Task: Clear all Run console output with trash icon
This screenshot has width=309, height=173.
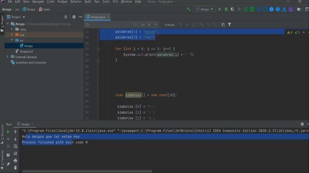Action: tap(15, 168)
